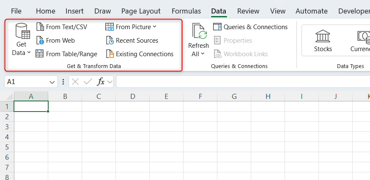Click the Enter checkmark in formula bar
Image resolution: width=370 pixels, height=180 pixels.
(88, 82)
